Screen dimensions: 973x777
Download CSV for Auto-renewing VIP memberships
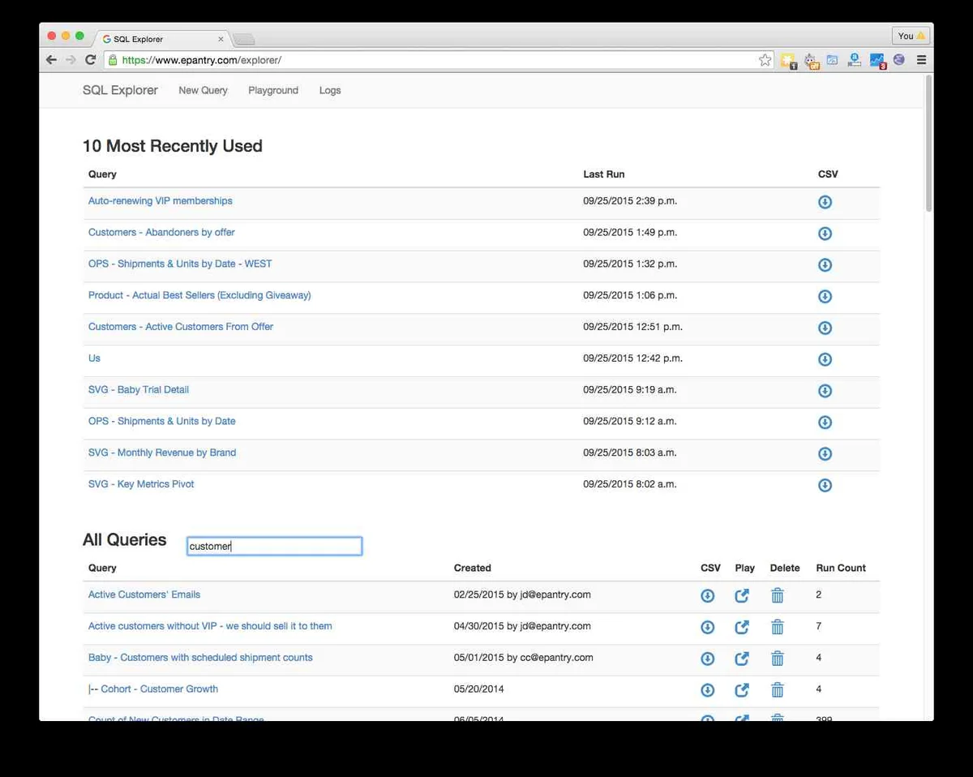825,202
